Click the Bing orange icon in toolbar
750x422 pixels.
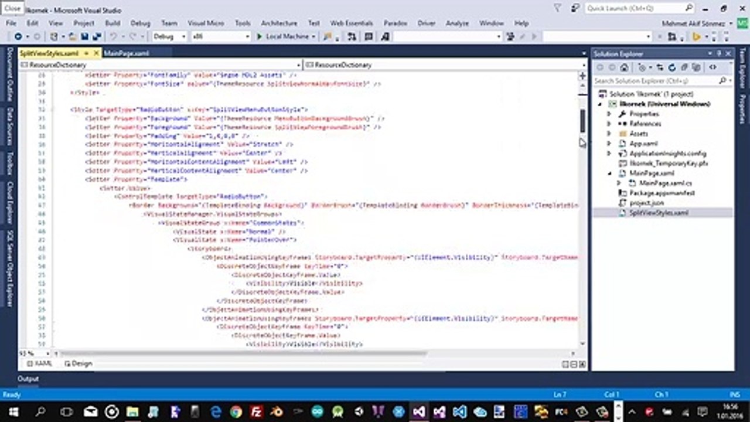coord(696,36)
